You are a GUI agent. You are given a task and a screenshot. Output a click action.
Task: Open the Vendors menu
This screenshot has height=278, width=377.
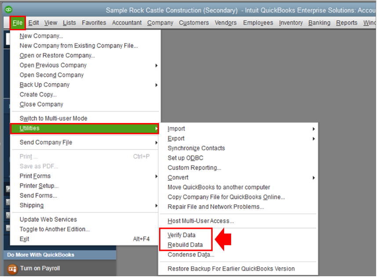click(225, 23)
